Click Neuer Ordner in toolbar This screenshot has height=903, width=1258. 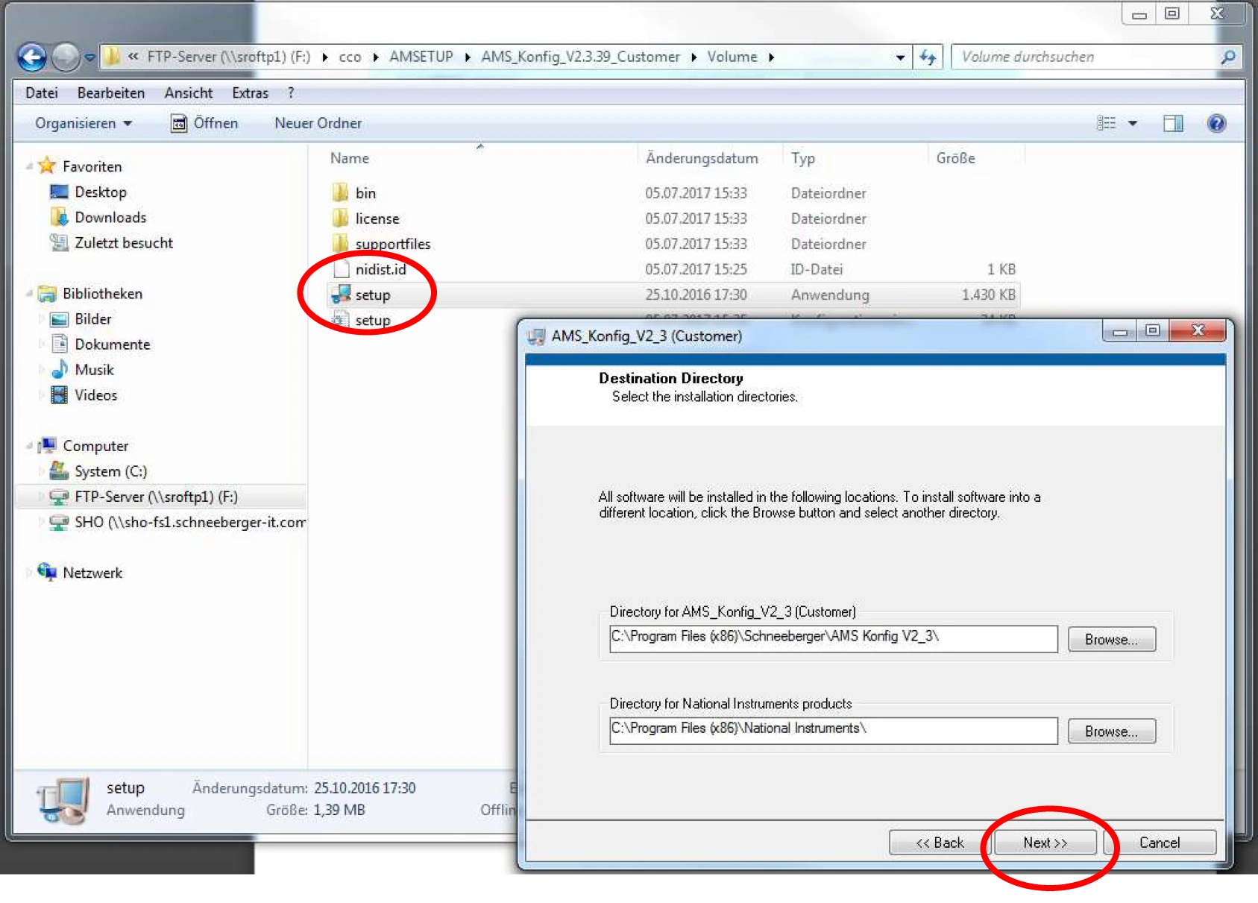click(x=318, y=124)
